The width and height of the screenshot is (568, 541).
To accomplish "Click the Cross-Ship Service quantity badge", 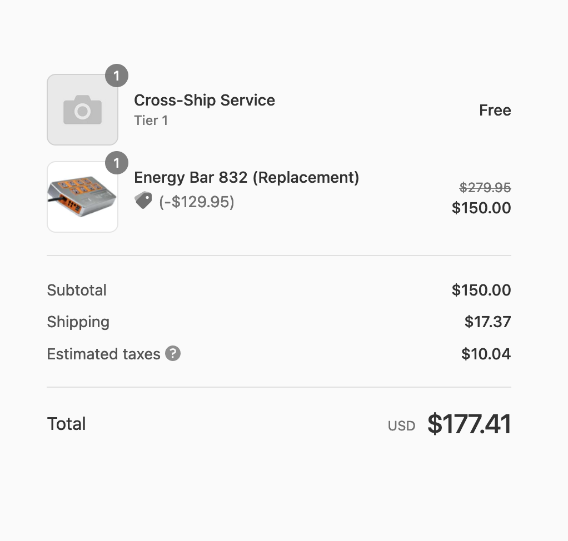I will pos(117,76).
